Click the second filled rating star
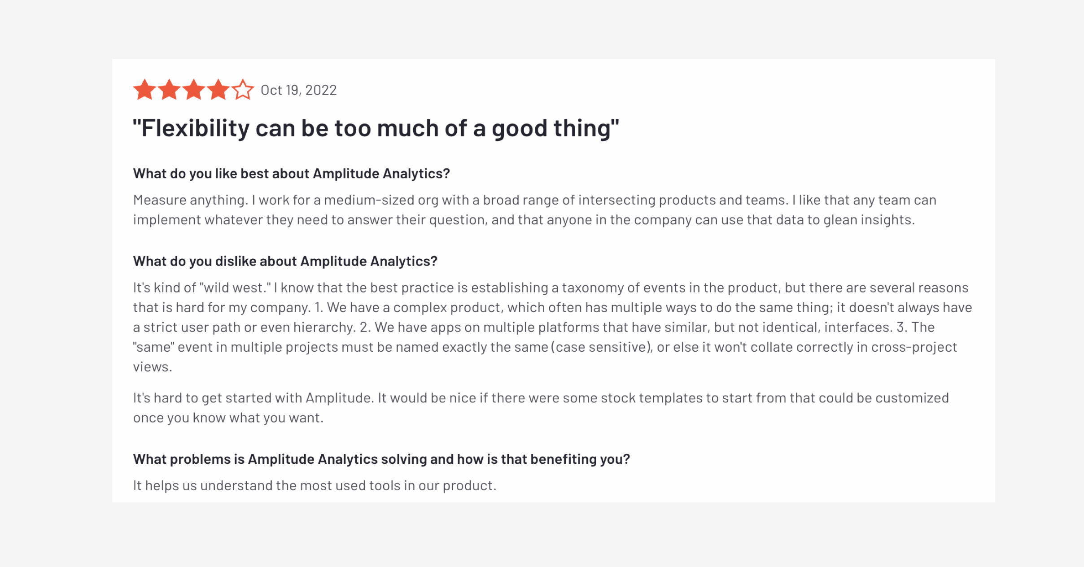This screenshot has height=567, width=1084. [169, 90]
